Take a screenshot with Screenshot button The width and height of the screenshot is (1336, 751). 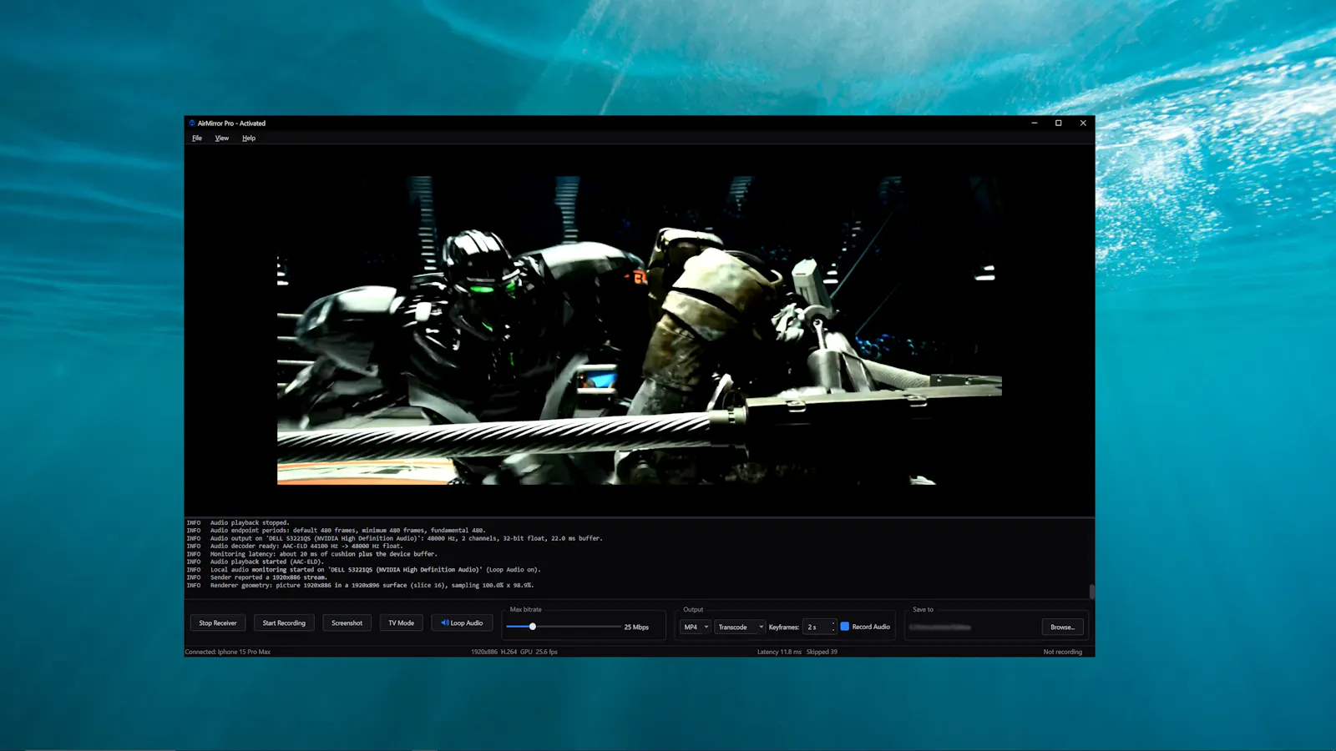coord(347,623)
